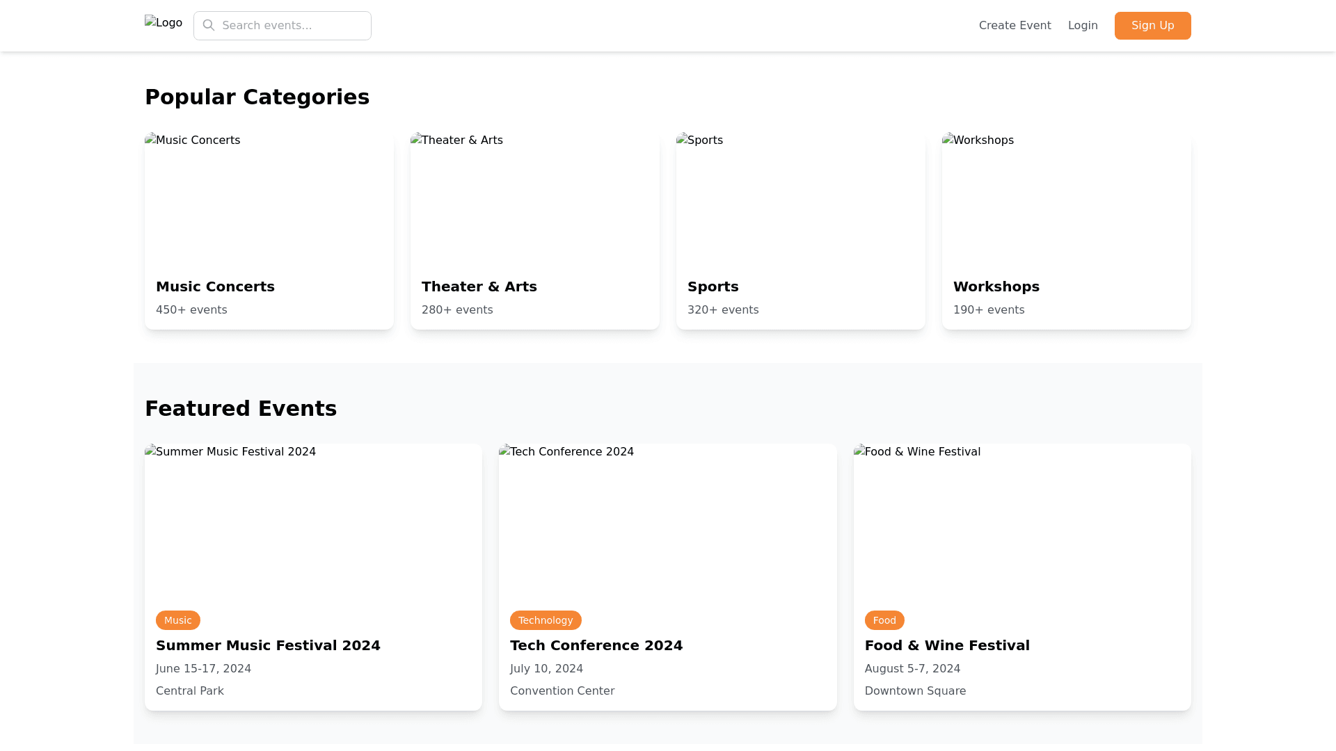Click the orange Music tag badge

(177, 620)
